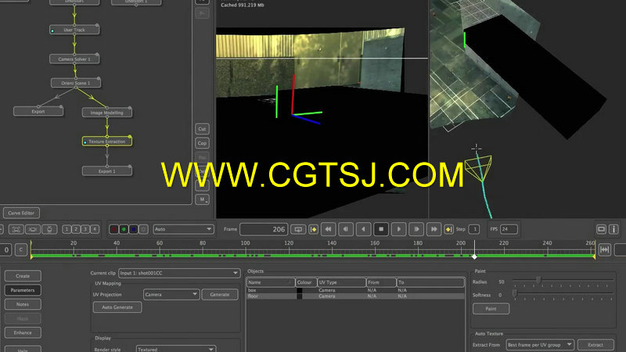The height and width of the screenshot is (352, 626).
Task: Click the Frame number field showing 206
Action: coord(264,229)
